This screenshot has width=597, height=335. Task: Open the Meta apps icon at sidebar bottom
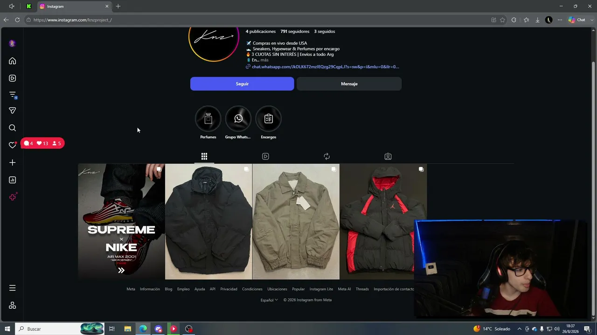tap(13, 305)
